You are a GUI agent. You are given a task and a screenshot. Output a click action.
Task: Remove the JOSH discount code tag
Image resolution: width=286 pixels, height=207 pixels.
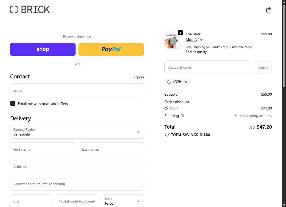[186, 82]
